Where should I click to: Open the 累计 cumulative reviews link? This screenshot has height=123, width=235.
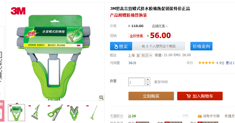(230, 63)
